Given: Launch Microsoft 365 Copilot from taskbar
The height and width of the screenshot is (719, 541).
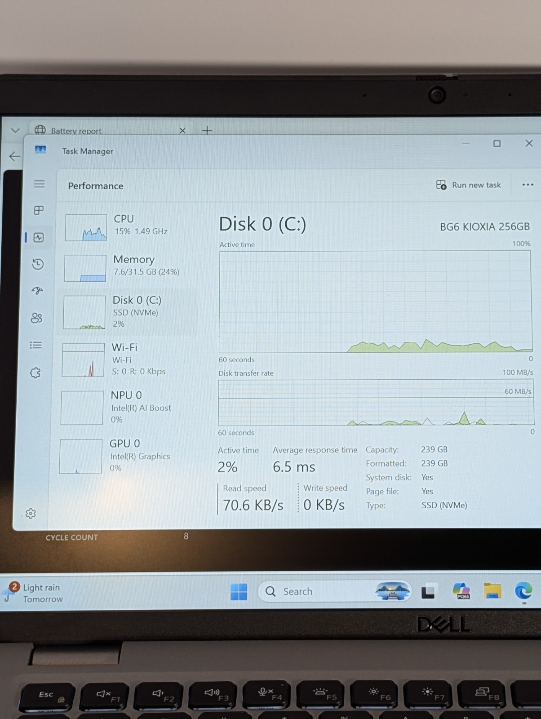Looking at the screenshot, I should pyautogui.click(x=461, y=591).
